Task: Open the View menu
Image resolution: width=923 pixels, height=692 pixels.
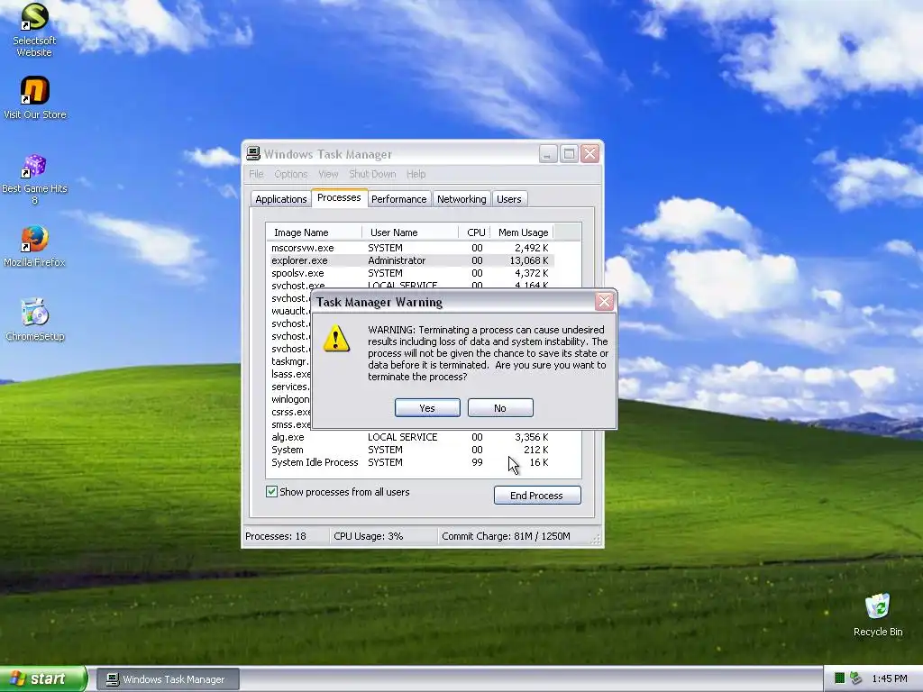Action: pyautogui.click(x=328, y=174)
